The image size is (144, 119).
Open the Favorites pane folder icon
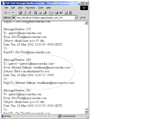40,13
